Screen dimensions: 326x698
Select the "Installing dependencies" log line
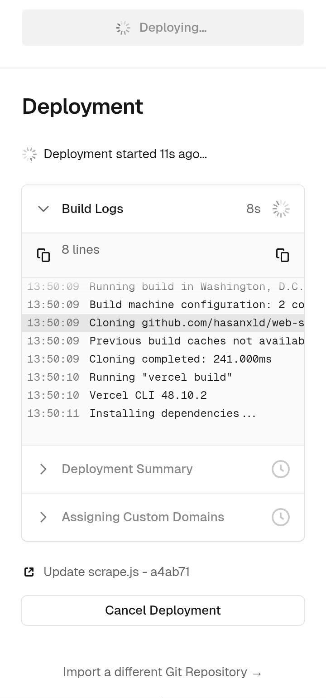pyautogui.click(x=173, y=414)
